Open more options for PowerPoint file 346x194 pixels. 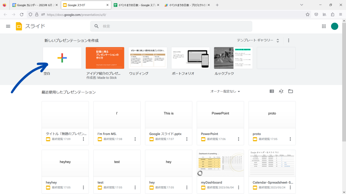click(x=238, y=139)
